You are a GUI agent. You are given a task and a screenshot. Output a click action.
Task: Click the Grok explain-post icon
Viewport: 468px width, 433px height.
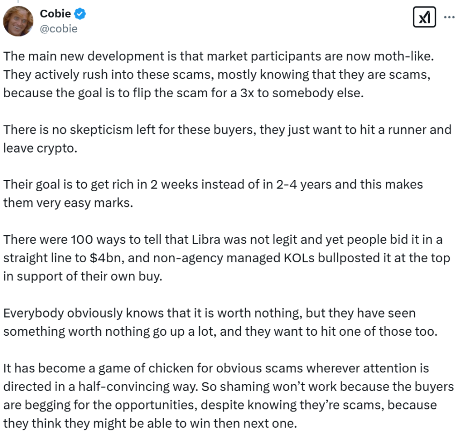pyautogui.click(x=424, y=18)
